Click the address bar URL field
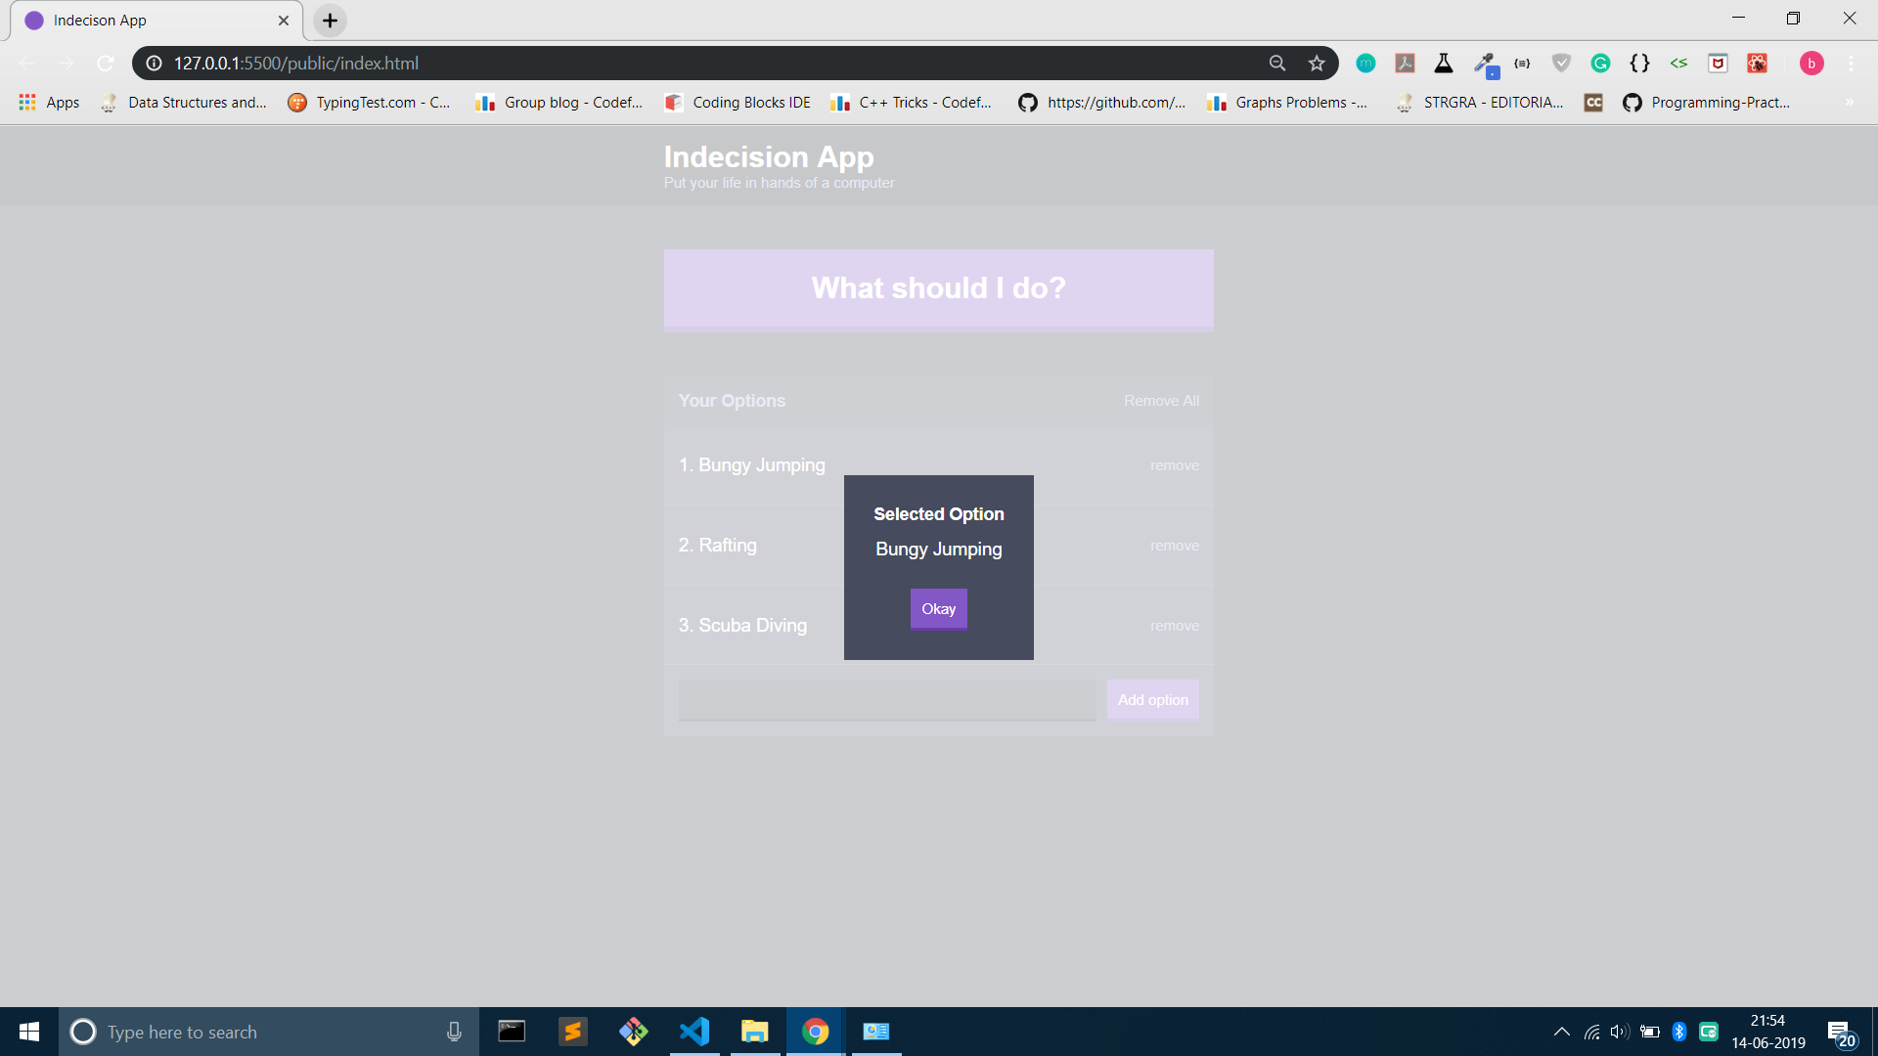The image size is (1878, 1056). pos(685,64)
